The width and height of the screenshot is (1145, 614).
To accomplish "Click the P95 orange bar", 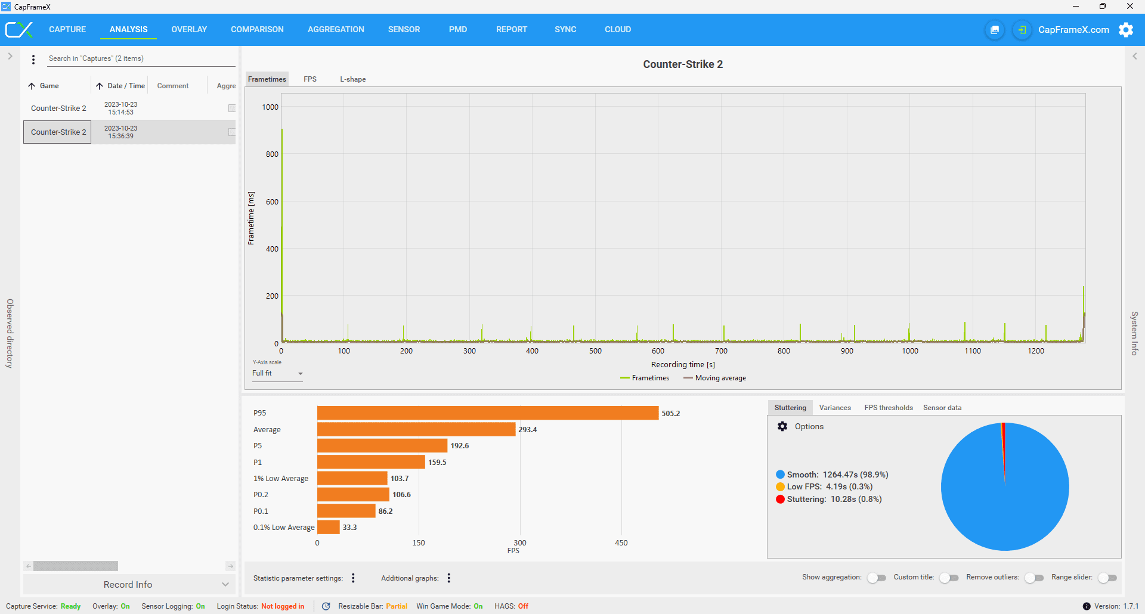I will click(488, 413).
